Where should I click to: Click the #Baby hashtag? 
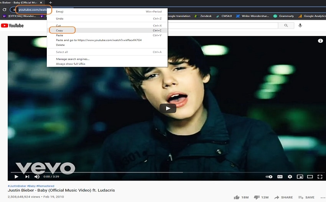coord(31,186)
